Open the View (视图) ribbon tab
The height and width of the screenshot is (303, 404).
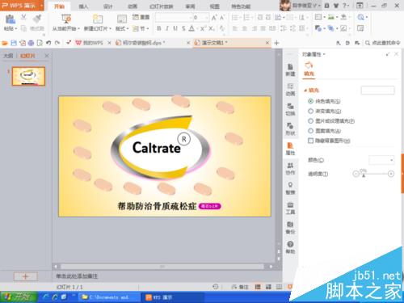tap(214, 6)
